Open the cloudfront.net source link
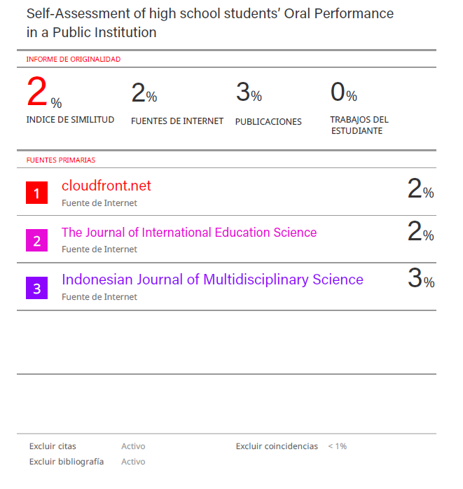Screen dimensions: 463x489 (106, 186)
